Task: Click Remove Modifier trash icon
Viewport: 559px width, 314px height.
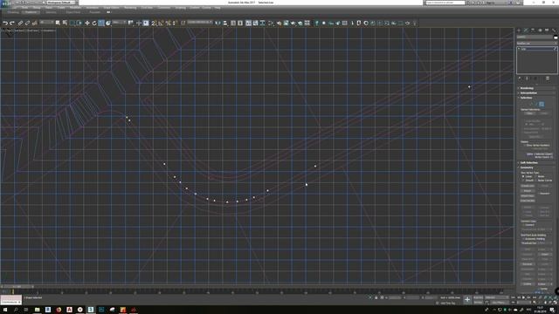Action: click(x=548, y=78)
